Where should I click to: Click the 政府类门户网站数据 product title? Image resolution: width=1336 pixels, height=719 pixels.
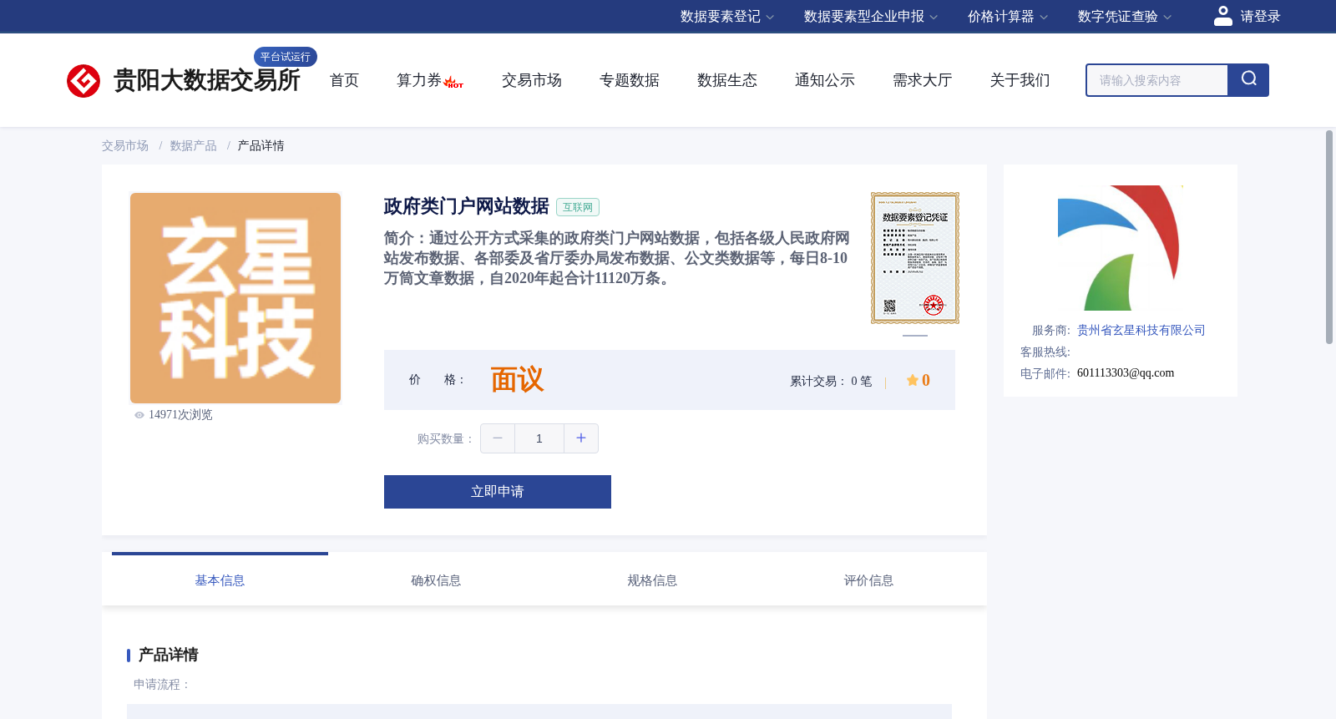466,206
